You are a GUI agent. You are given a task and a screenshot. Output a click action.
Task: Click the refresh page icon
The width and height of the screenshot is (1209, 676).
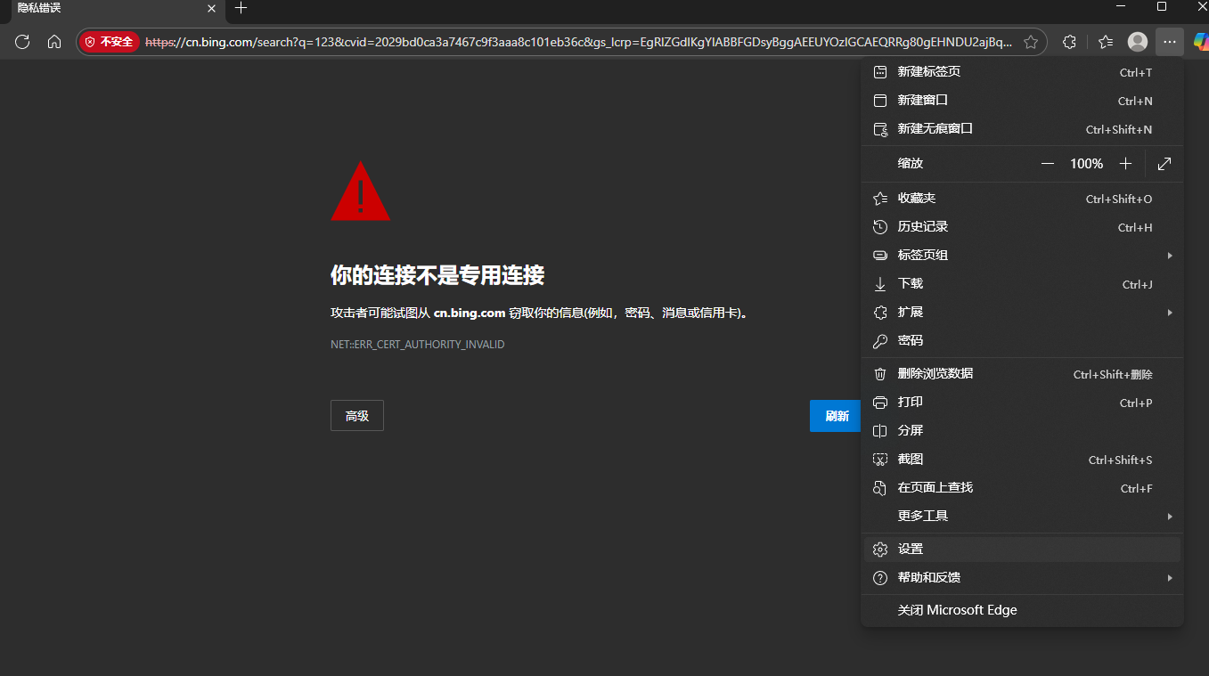click(22, 42)
